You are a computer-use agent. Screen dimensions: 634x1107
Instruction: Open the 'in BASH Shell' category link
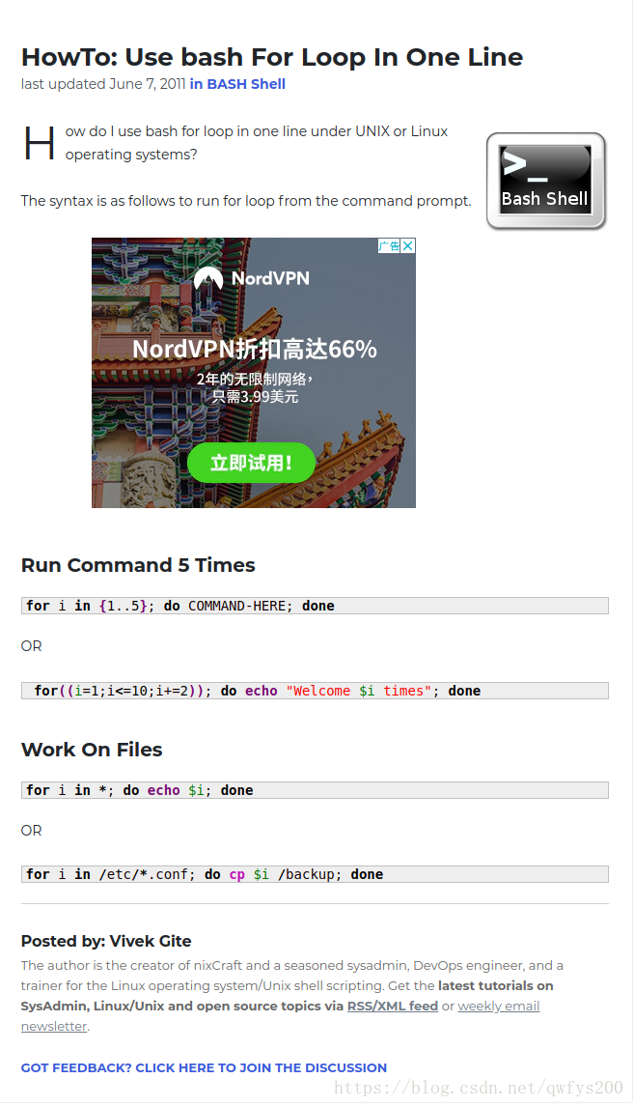coord(237,84)
